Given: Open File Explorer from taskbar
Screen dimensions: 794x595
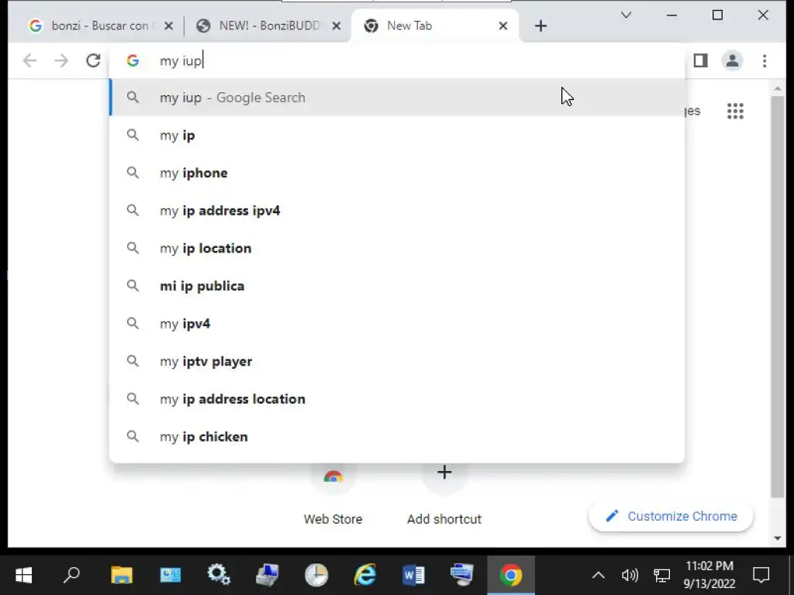Looking at the screenshot, I should (x=122, y=576).
